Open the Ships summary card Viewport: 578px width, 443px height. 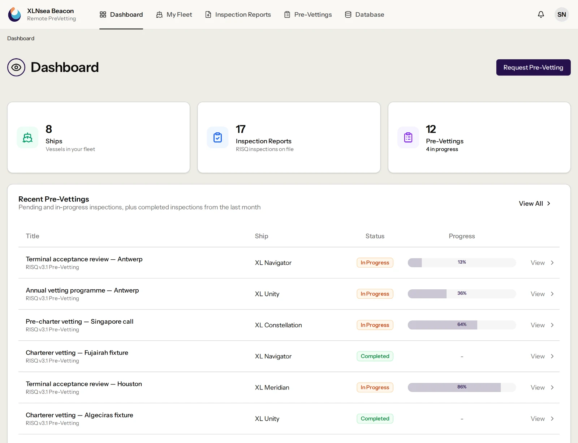(99, 137)
